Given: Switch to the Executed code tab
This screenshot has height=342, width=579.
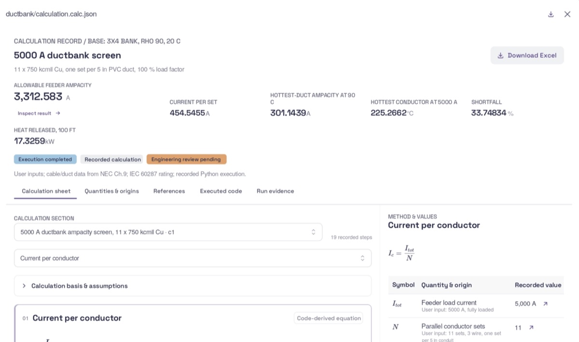Looking at the screenshot, I should (x=221, y=191).
